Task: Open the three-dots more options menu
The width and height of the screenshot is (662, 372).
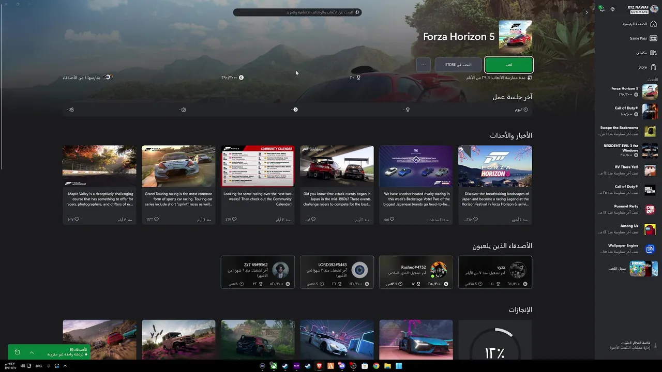Action: 424,65
